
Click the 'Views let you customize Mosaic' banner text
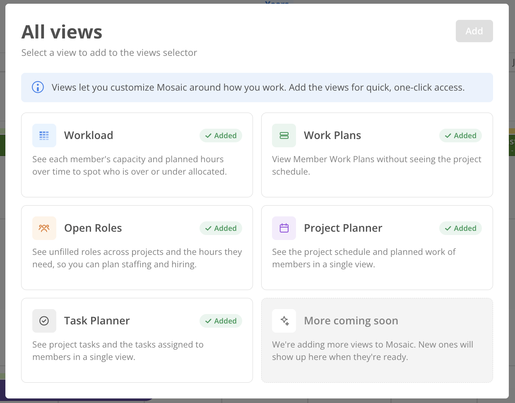(258, 87)
